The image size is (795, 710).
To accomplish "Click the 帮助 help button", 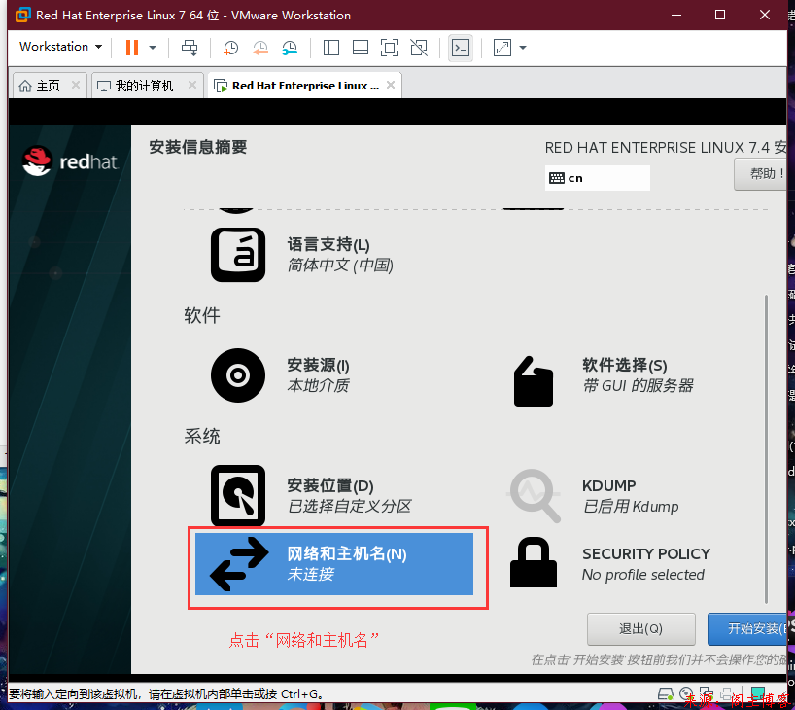I will (x=763, y=174).
